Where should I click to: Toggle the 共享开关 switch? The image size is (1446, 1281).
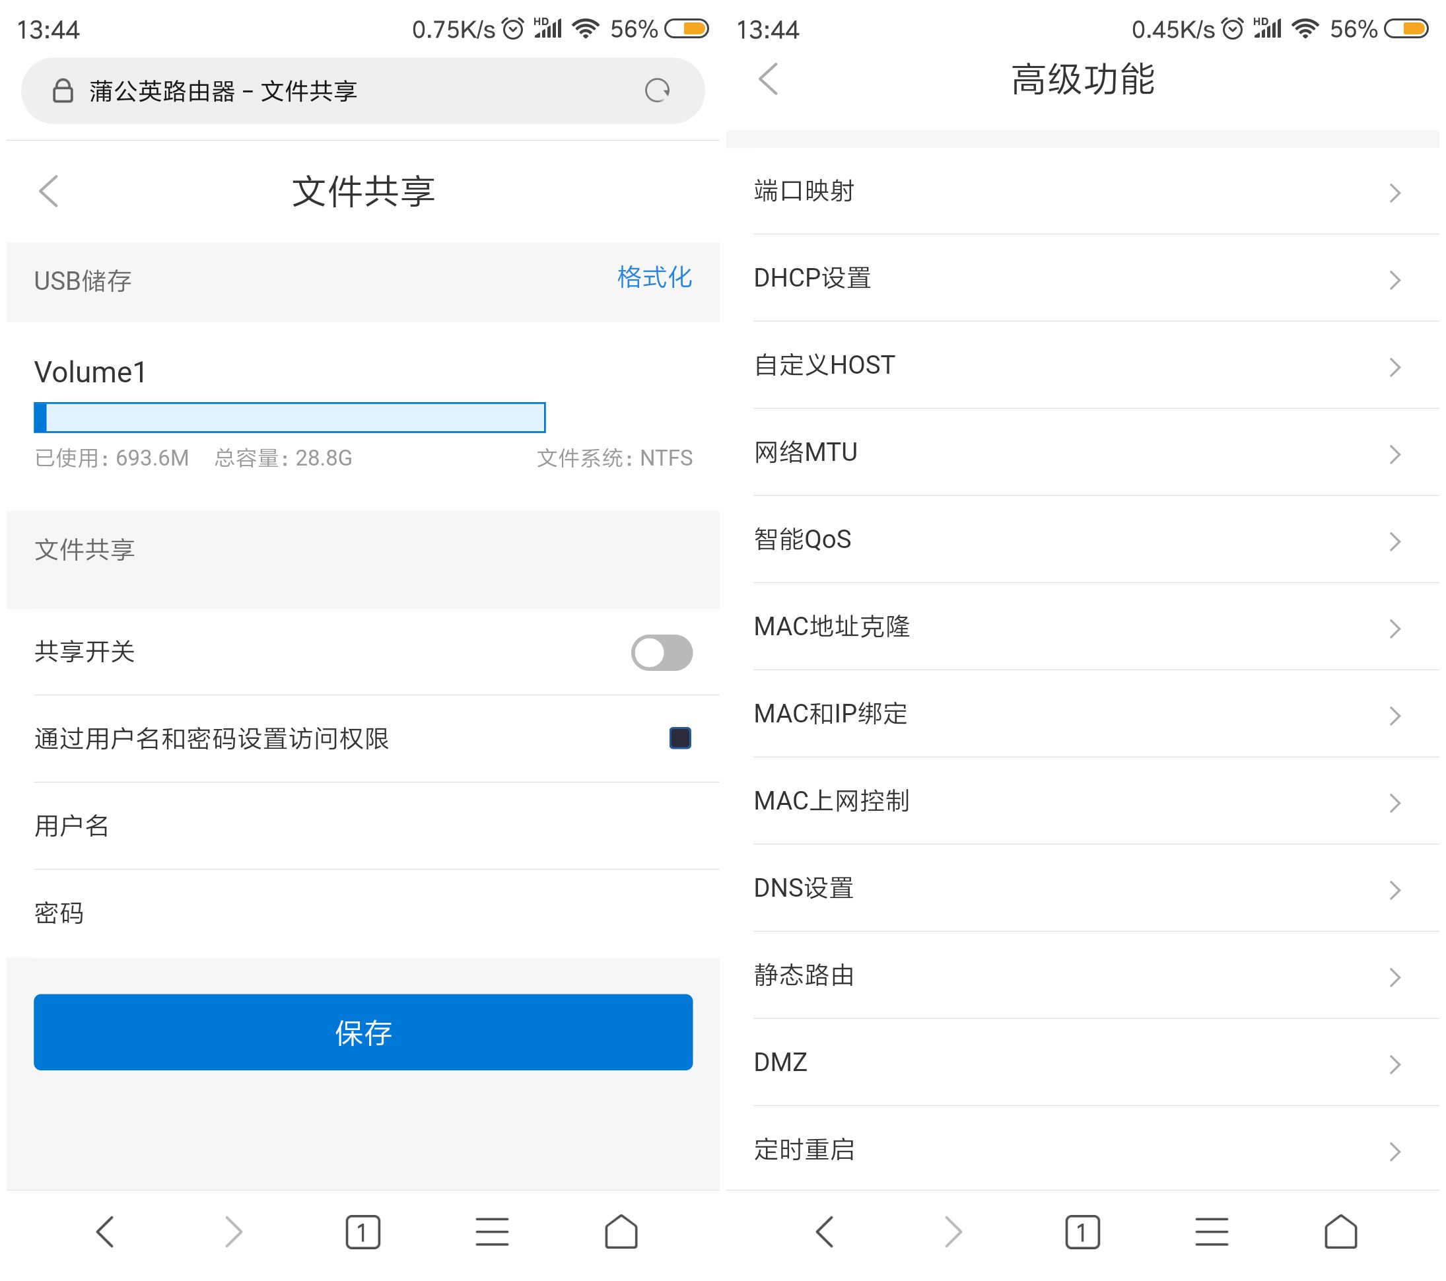coord(662,652)
